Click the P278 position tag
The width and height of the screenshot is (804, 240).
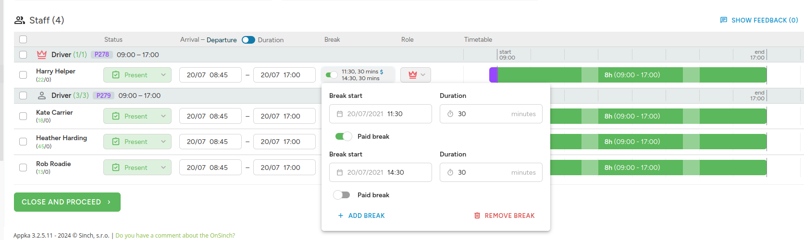coord(102,55)
